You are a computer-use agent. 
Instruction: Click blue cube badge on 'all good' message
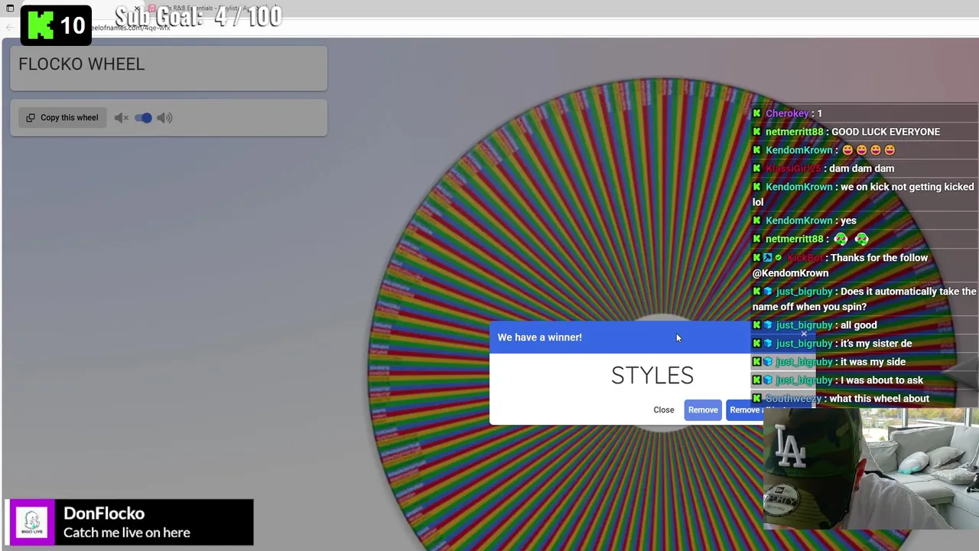(768, 325)
